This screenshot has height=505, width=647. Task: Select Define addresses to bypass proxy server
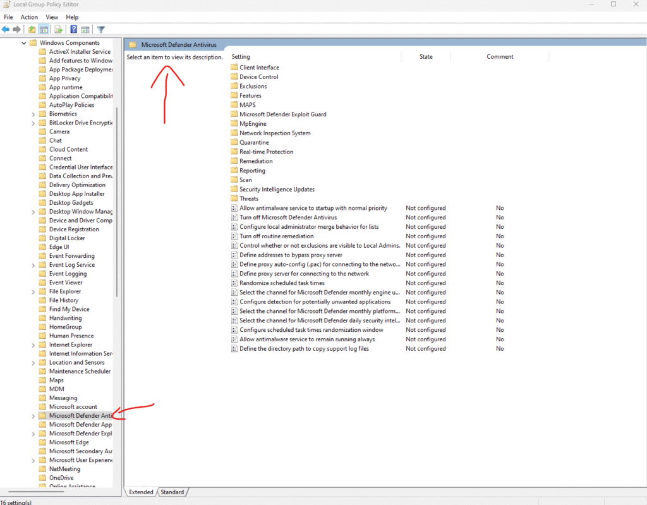click(x=291, y=255)
